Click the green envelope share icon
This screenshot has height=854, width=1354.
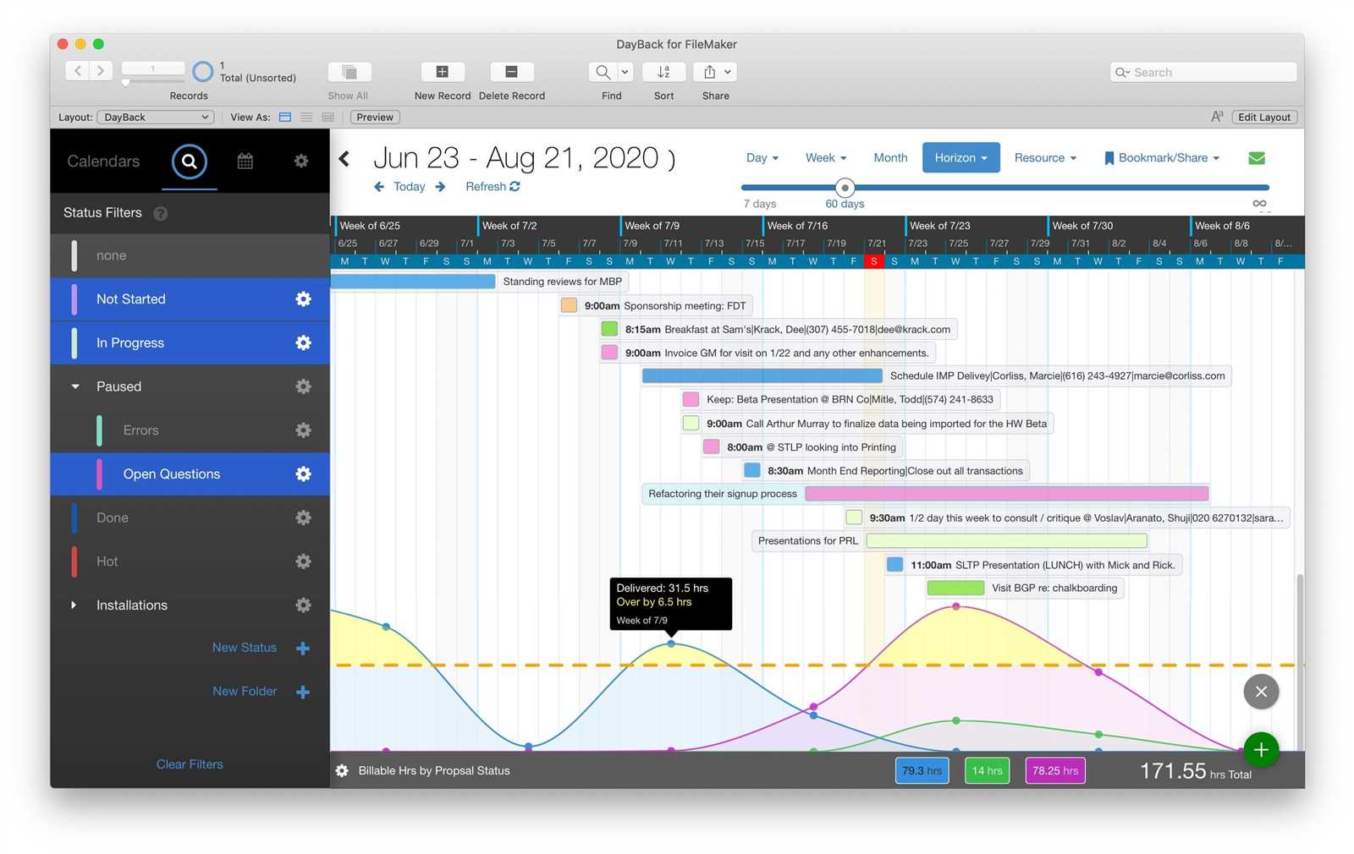[x=1257, y=158]
